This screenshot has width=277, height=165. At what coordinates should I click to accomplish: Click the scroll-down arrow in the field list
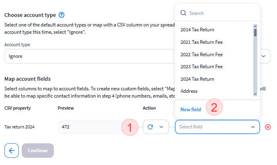tap(255, 94)
